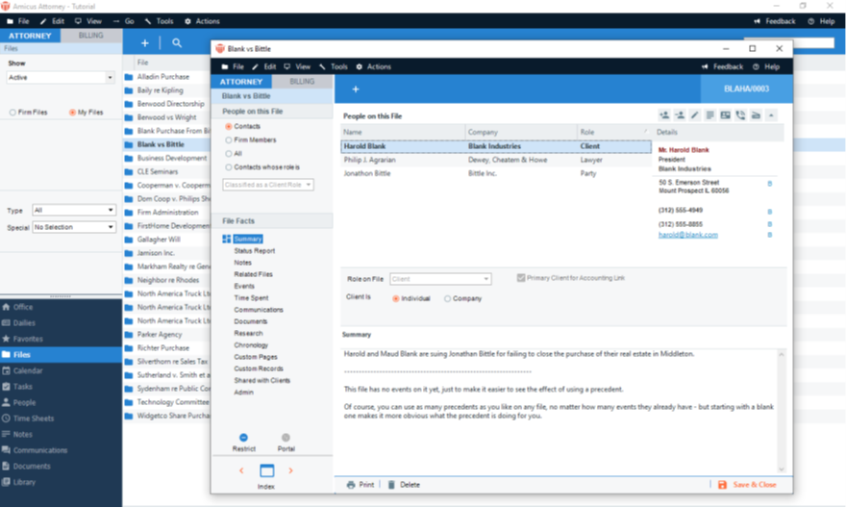Open the Show Active dropdown

61,78
